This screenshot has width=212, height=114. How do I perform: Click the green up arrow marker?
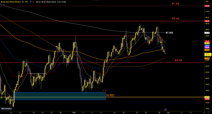click(x=1, y=98)
